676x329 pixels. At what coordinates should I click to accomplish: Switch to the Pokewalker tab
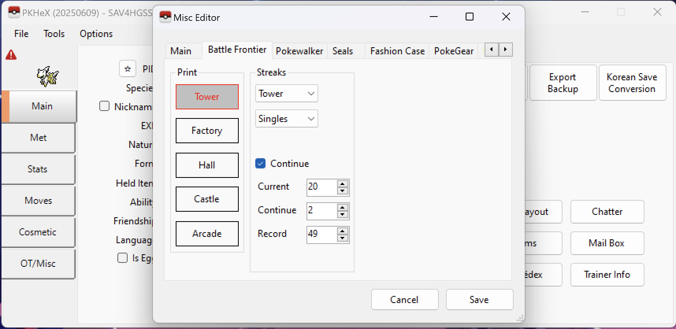click(299, 51)
